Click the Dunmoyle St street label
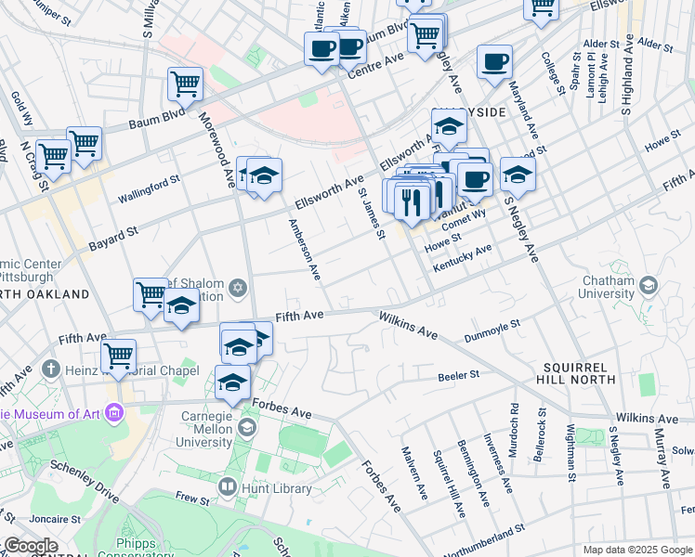695x557 pixels. click(492, 330)
